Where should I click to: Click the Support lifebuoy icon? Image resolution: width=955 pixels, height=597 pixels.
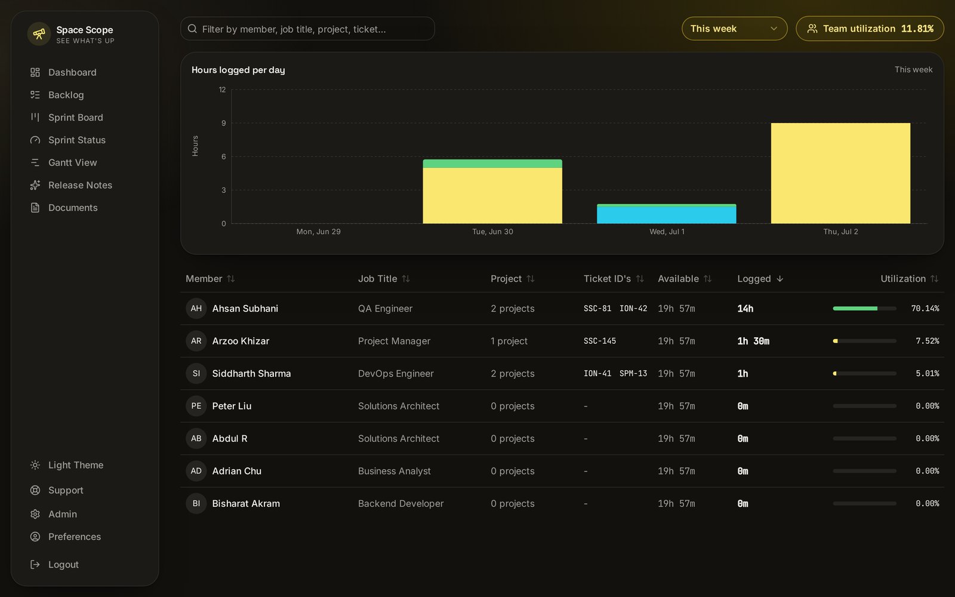[x=35, y=490]
